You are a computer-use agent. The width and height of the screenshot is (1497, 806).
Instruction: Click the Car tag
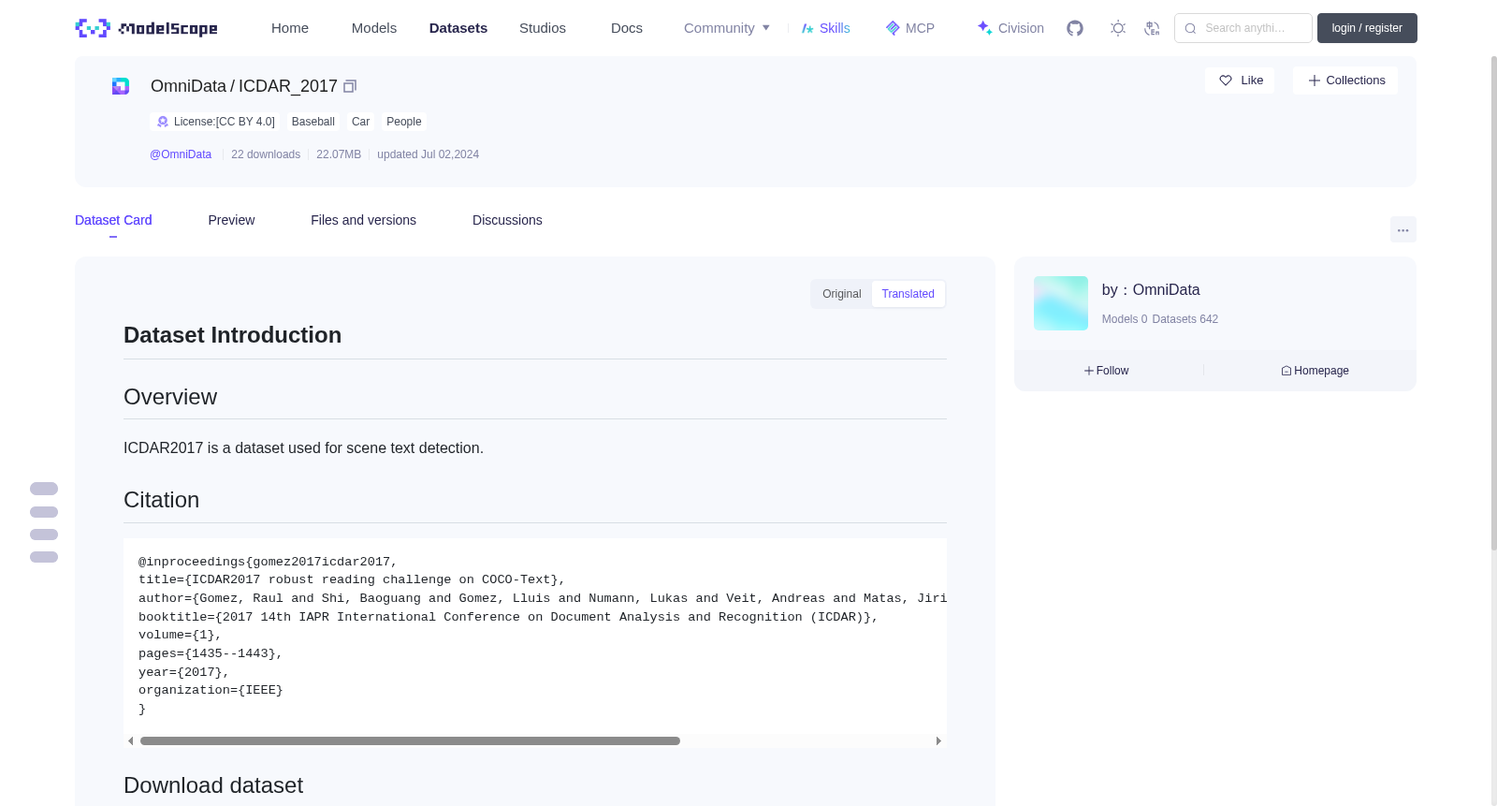[x=360, y=122]
